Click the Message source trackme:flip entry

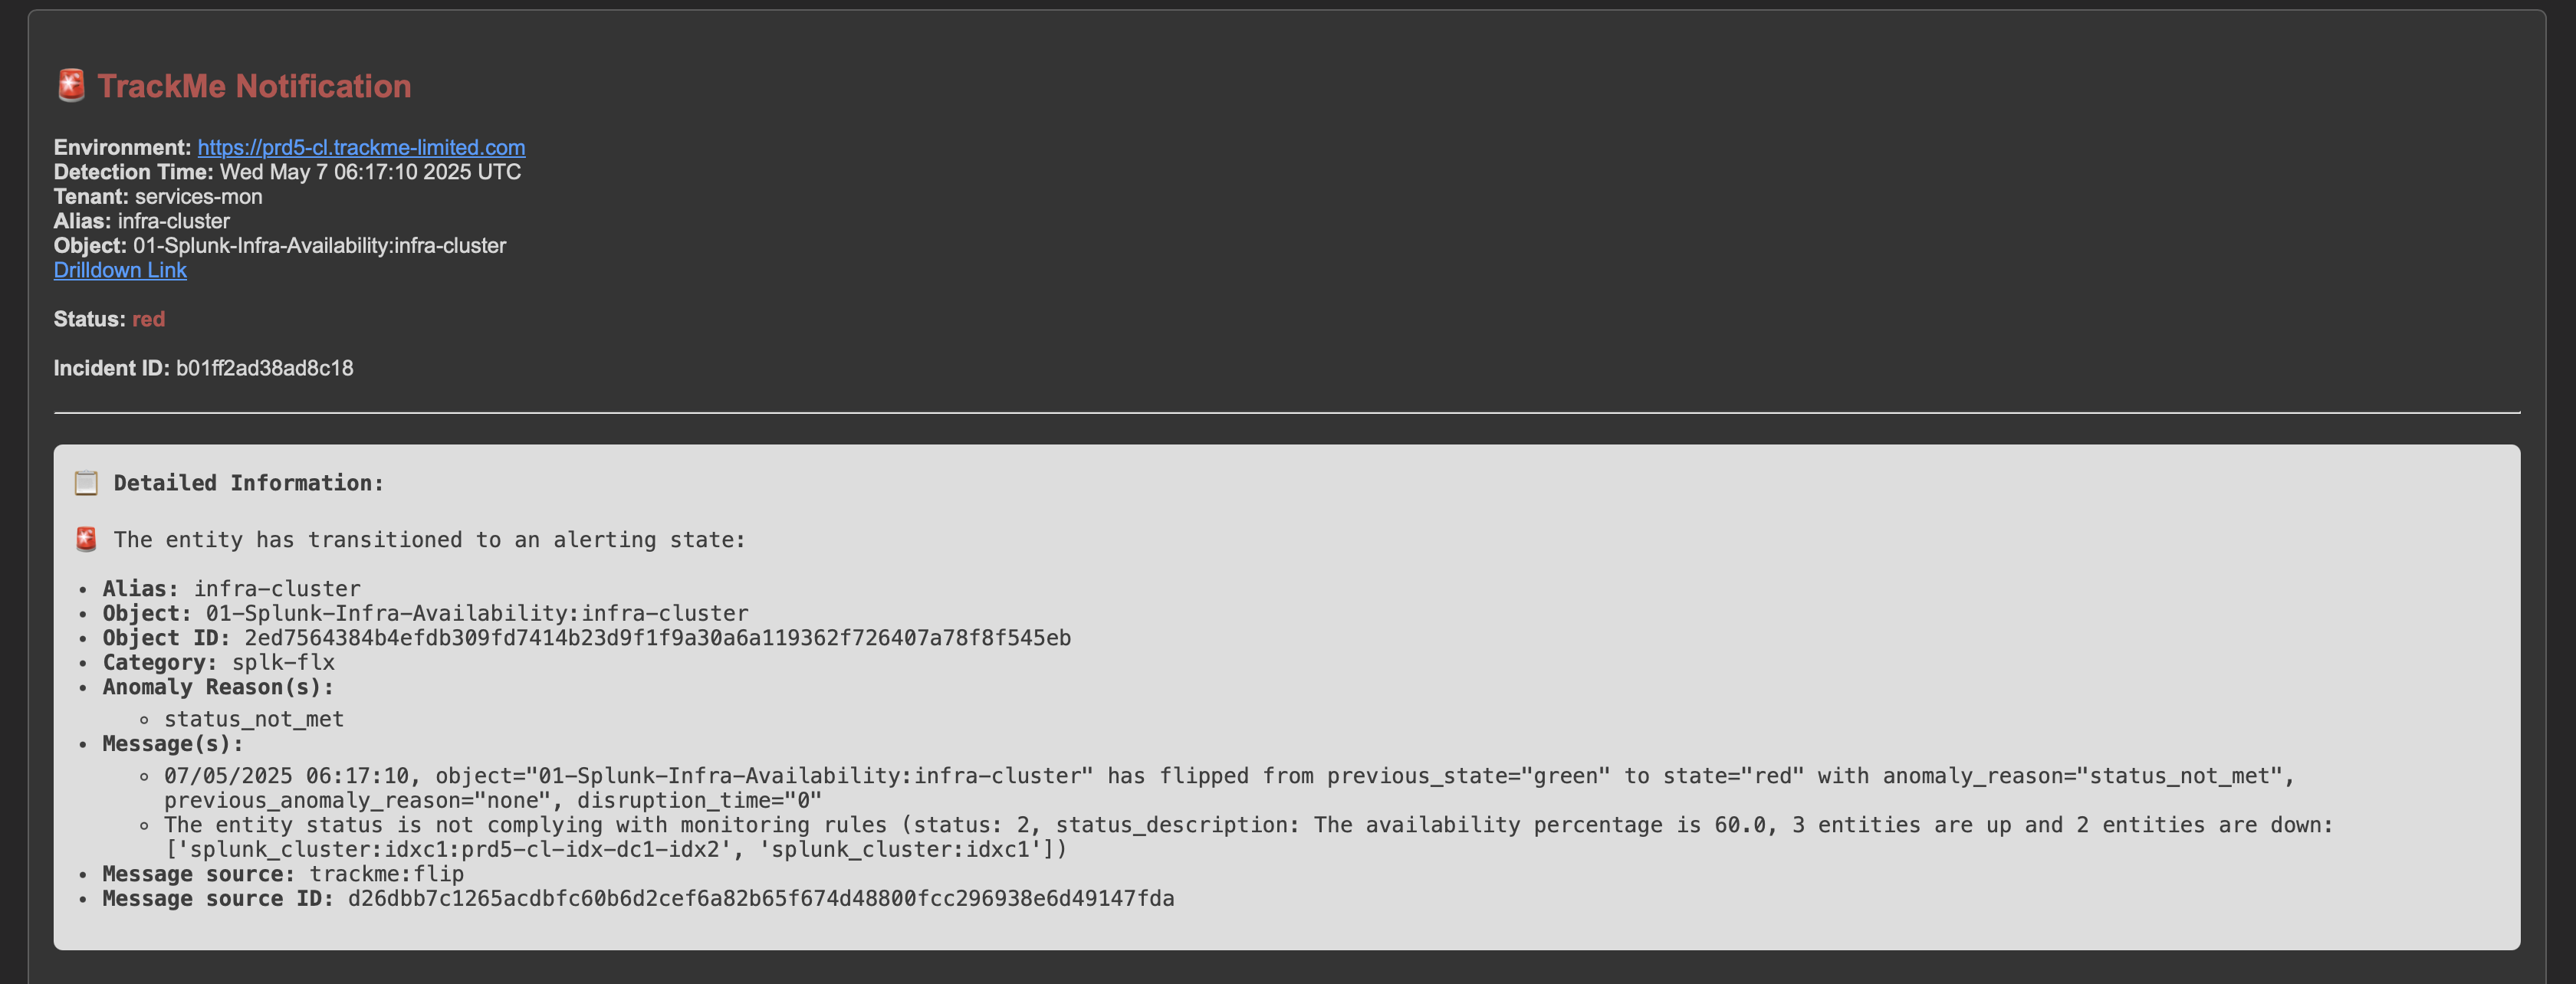click(283, 874)
